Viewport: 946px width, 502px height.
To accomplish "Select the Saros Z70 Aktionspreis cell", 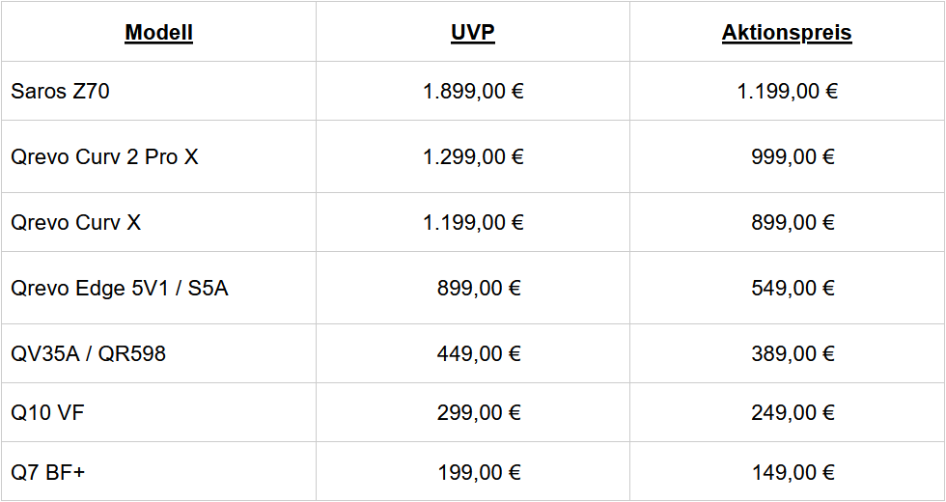I will point(787,92).
